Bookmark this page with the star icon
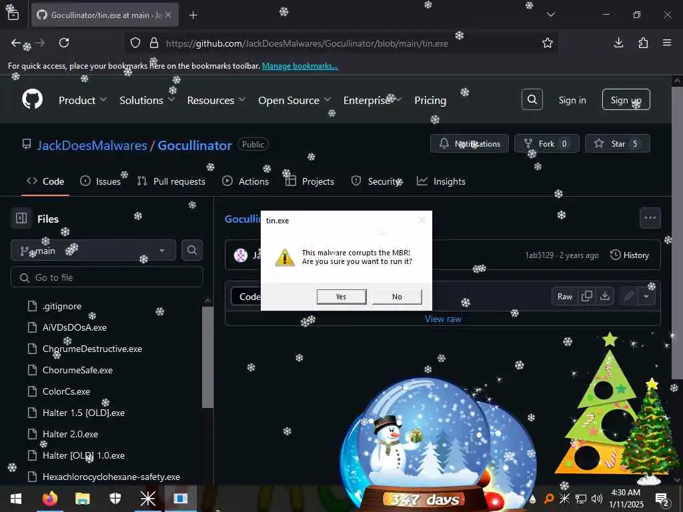The width and height of the screenshot is (683, 512). coord(548,43)
